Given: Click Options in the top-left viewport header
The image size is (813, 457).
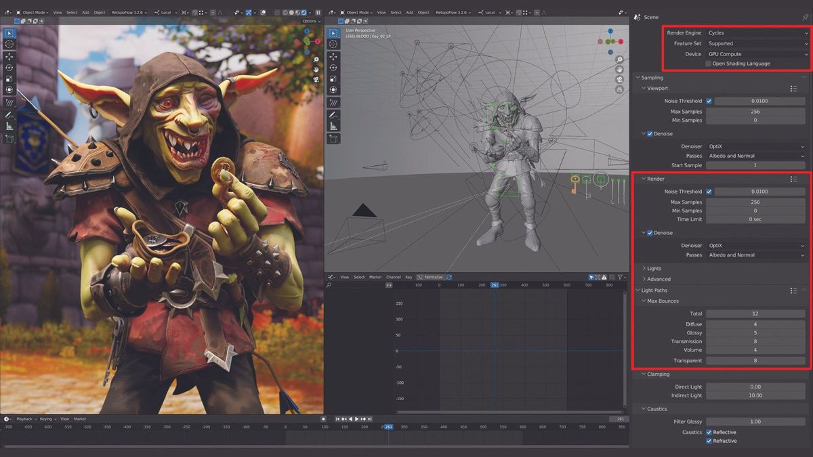Looking at the screenshot, I should [310, 20].
